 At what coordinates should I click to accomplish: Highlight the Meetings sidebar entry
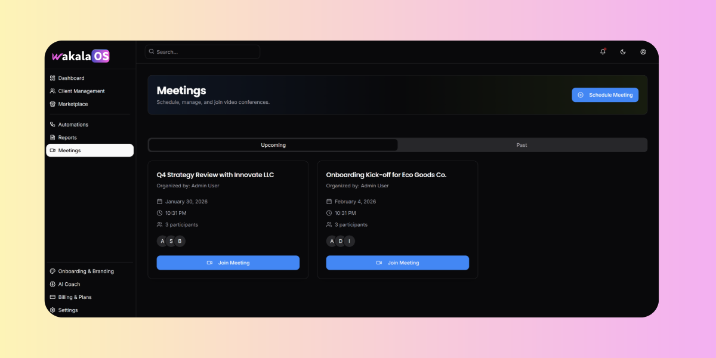pos(69,150)
